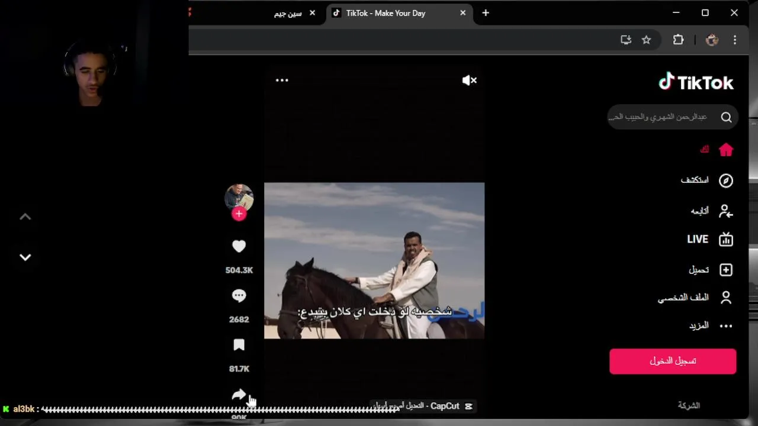Screen dimensions: 758x426
Task: Click the تحميل sidebar label
Action: [699, 270]
